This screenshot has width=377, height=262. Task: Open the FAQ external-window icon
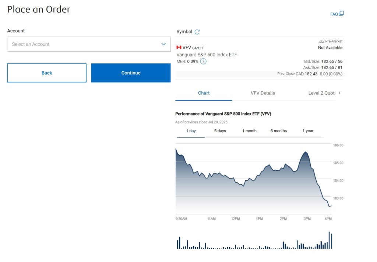point(341,14)
